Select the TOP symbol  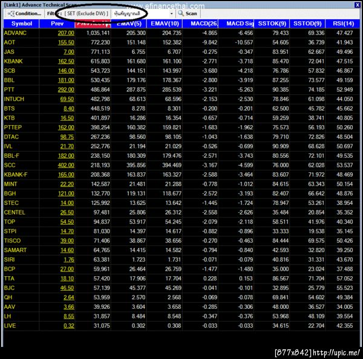10,222
